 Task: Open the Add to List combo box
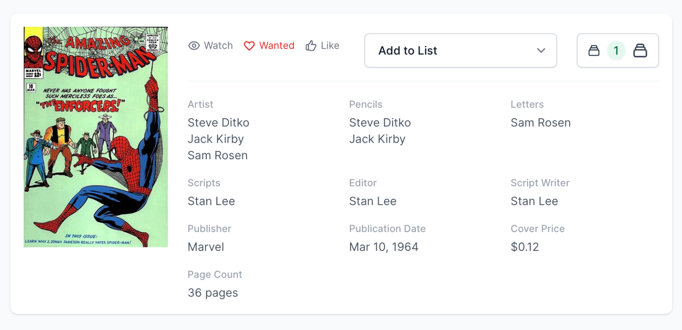coord(460,51)
